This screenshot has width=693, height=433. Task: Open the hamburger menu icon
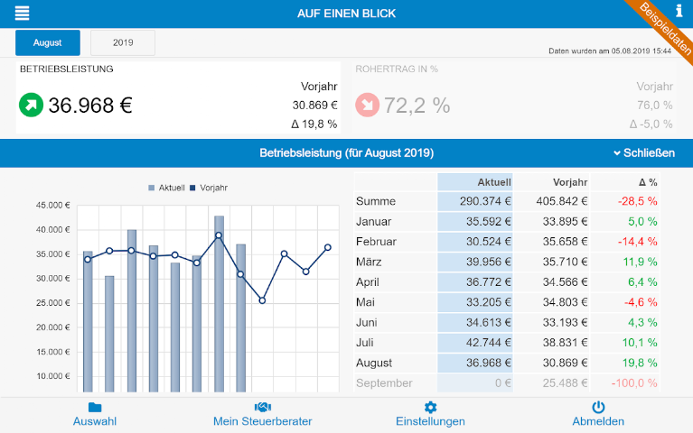pos(23,14)
